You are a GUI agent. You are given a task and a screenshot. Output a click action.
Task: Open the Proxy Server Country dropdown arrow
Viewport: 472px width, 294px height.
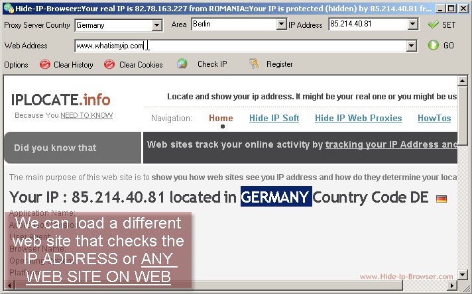pyautogui.click(x=156, y=25)
